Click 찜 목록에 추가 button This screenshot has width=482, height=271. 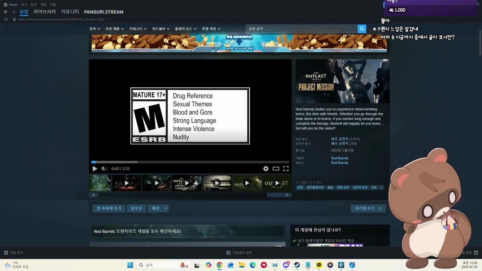109,209
